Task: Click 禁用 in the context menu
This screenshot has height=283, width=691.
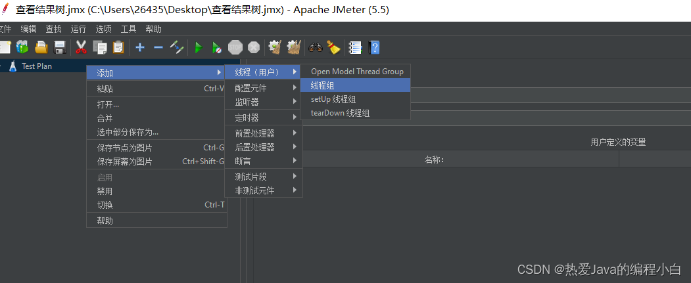Action: 156,191
